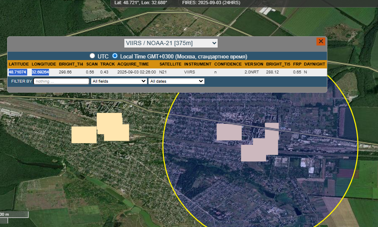Click the Lat/Lon coordinates readout at top
Viewport: 378px width, 227px height.
point(141,3)
